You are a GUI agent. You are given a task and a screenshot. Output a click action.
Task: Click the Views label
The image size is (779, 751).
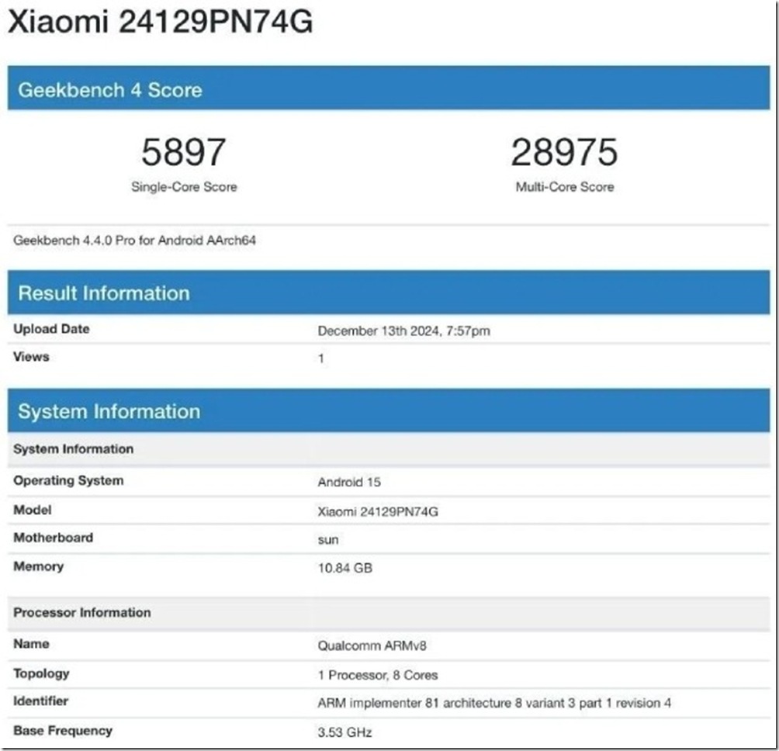click(31, 357)
